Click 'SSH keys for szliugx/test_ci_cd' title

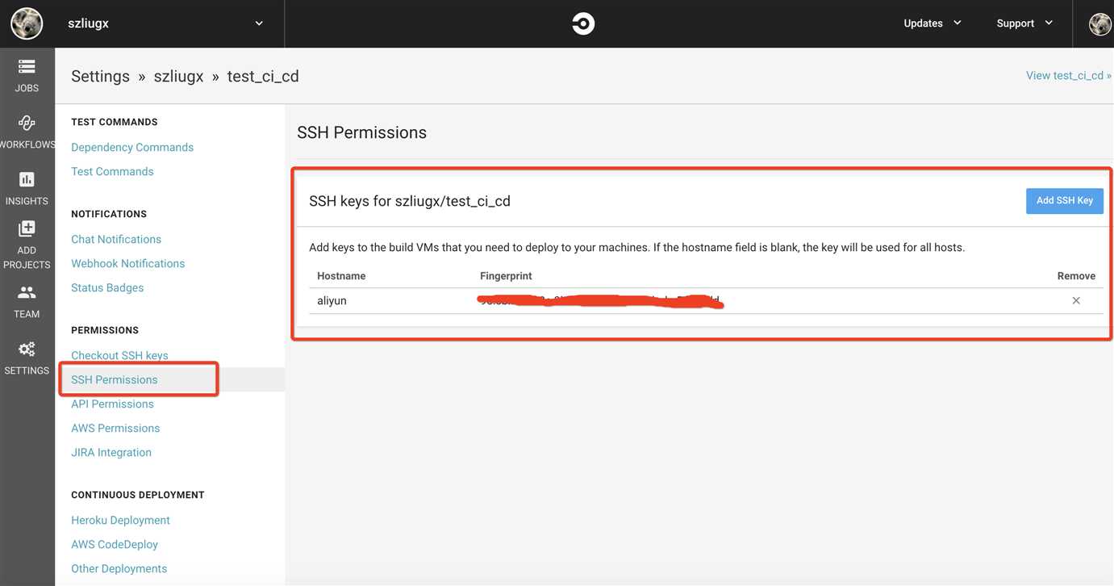pyautogui.click(x=410, y=201)
